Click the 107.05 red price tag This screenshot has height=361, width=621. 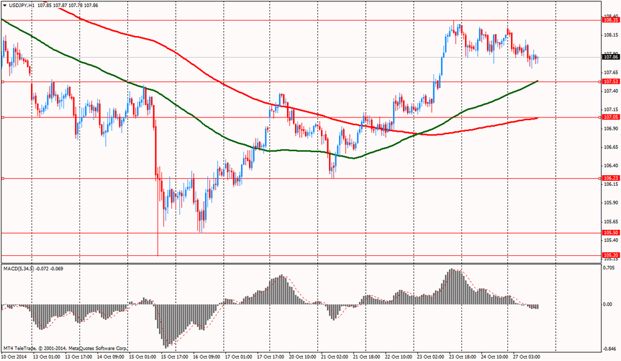coord(610,117)
